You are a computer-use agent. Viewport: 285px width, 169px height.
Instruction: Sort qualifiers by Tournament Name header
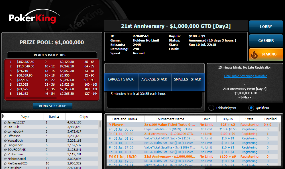(x=170, y=119)
